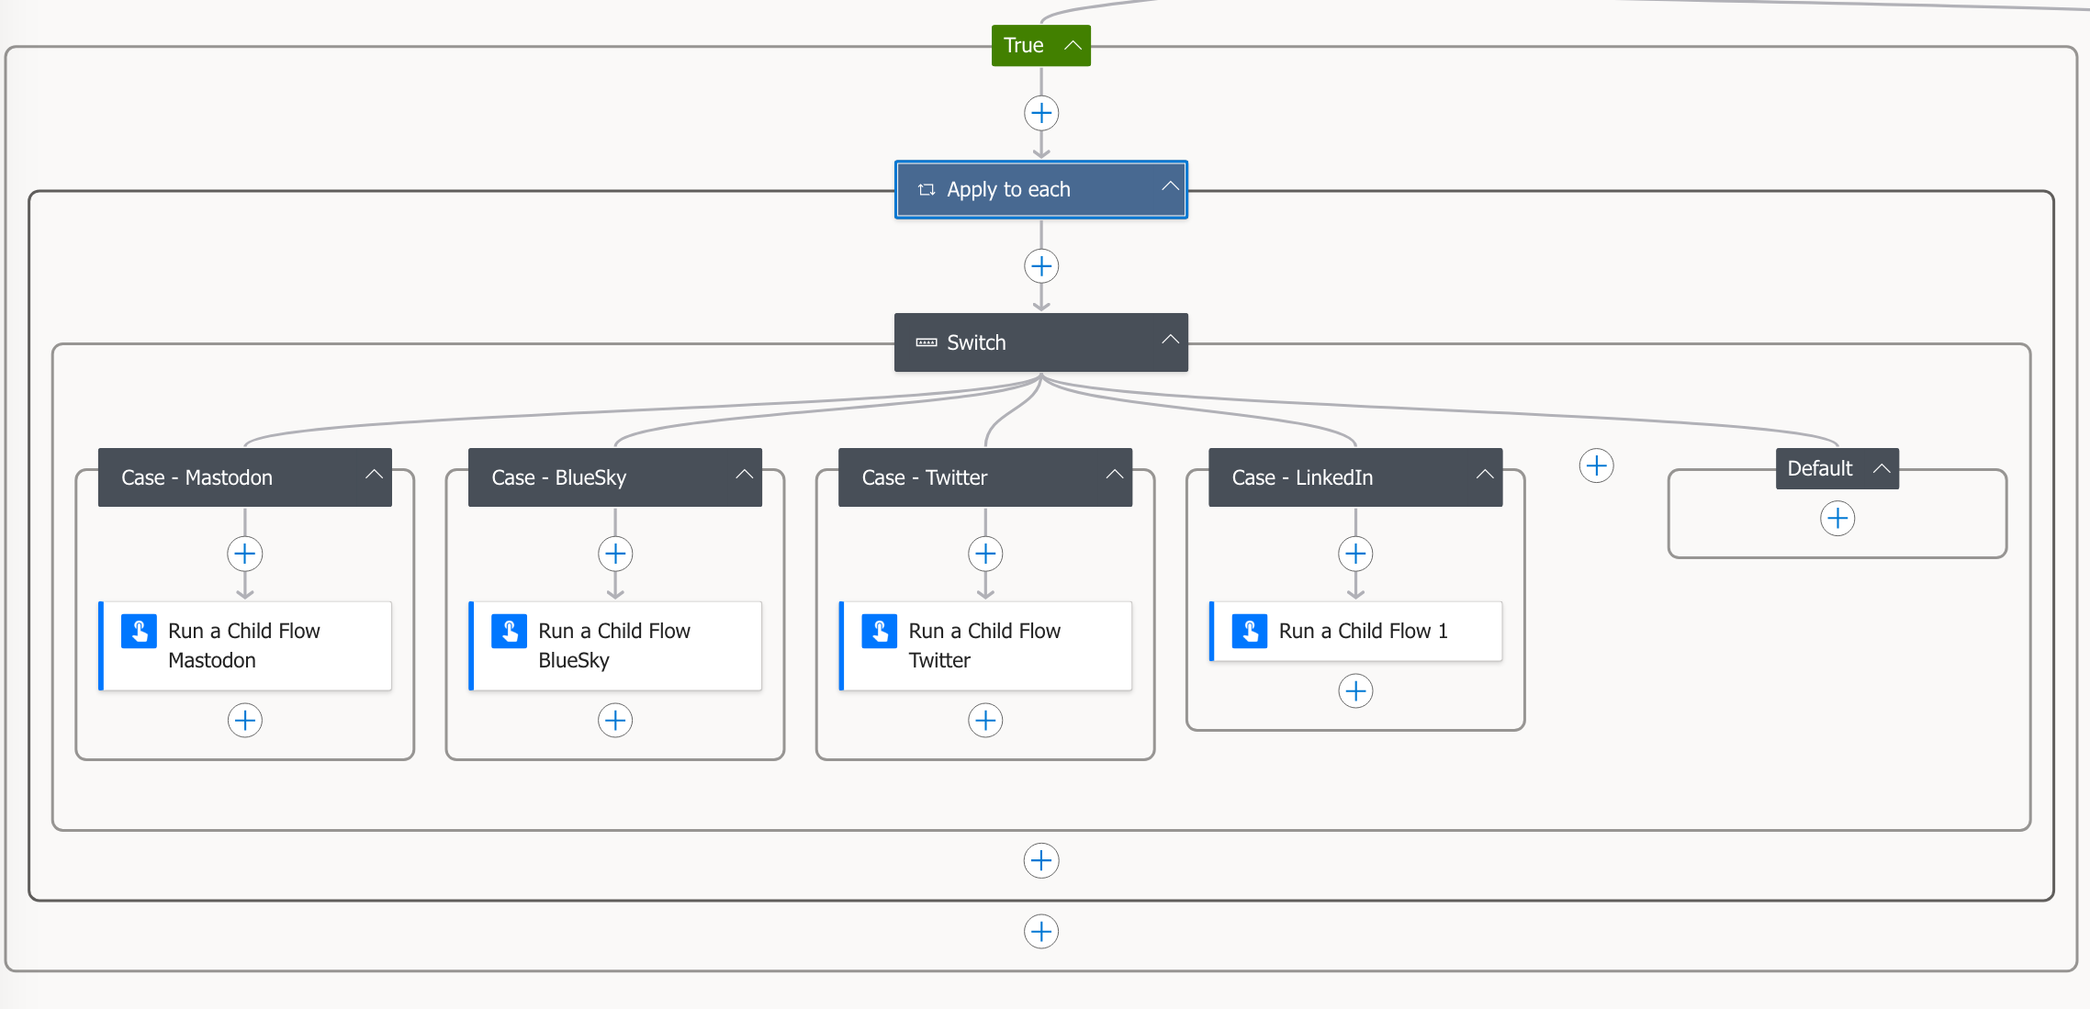
Task: Add an action below Run a Child Flow Mastodon
Action: [x=245, y=721]
